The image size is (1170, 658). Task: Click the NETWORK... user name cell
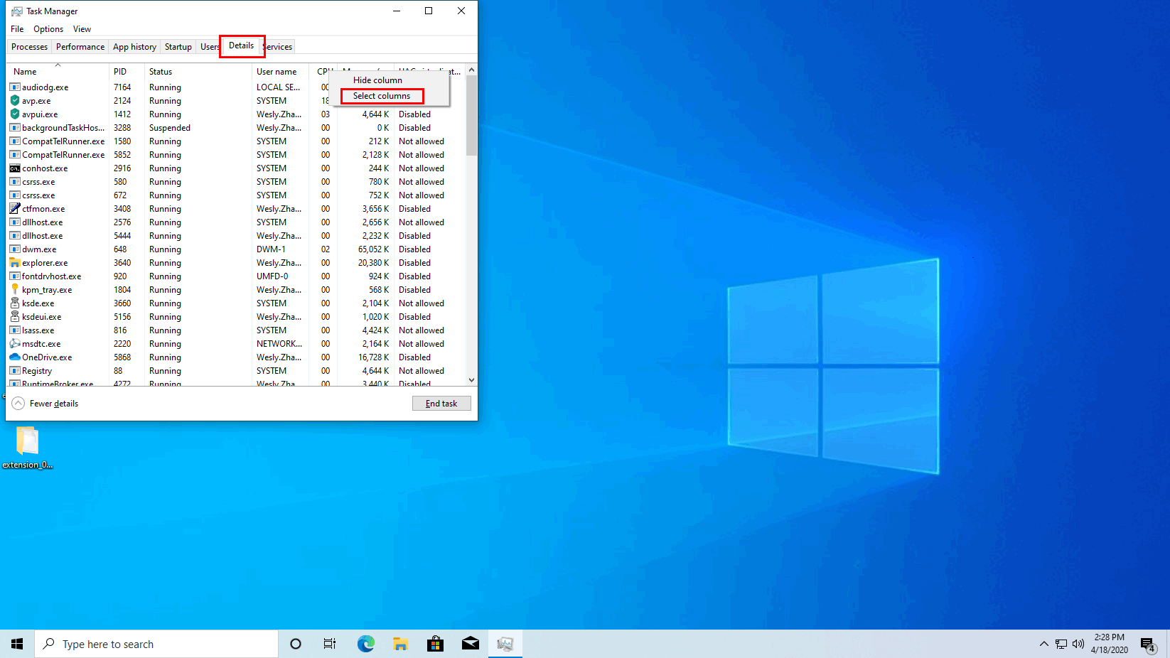pyautogui.click(x=279, y=344)
